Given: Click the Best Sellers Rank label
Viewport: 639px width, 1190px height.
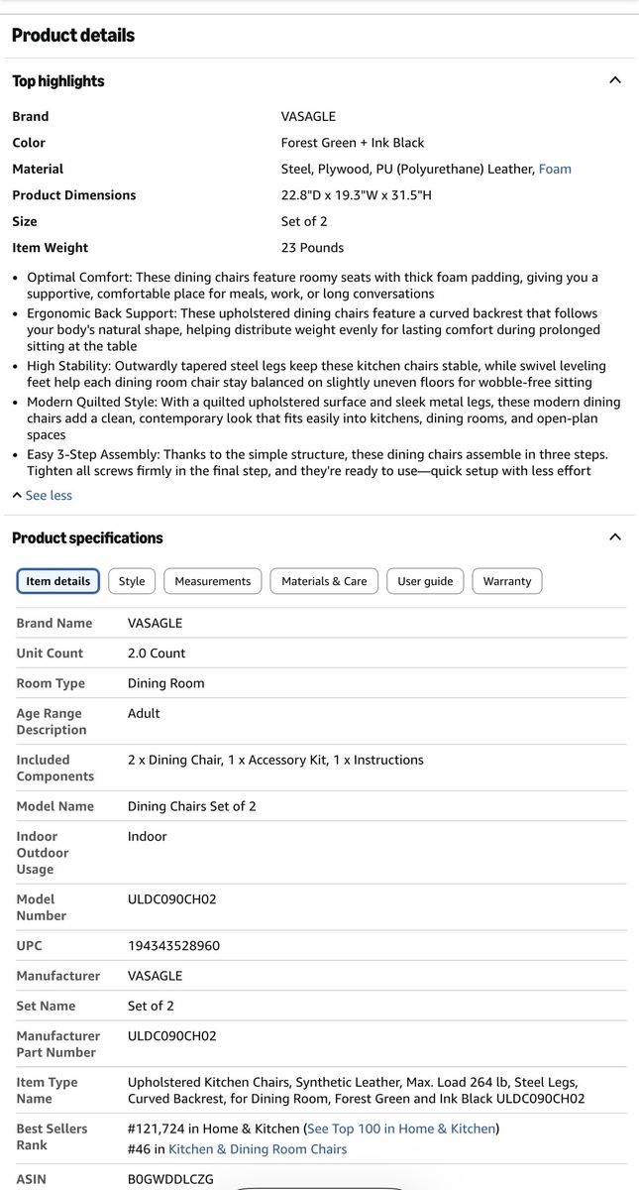Looking at the screenshot, I should [52, 1136].
